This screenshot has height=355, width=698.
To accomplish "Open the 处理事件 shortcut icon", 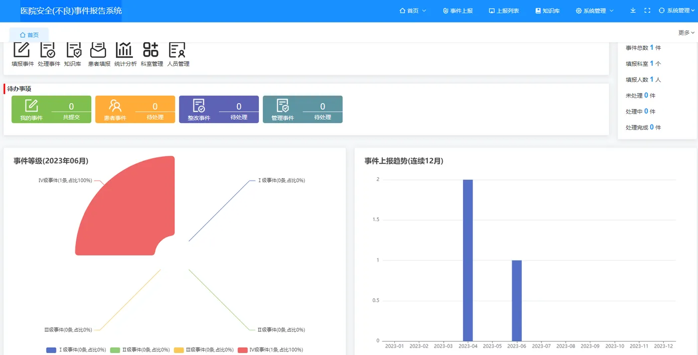I will [x=48, y=50].
